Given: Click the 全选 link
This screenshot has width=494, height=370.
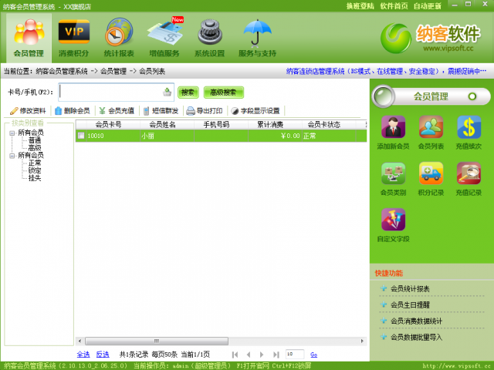Looking at the screenshot, I should [x=83, y=355].
